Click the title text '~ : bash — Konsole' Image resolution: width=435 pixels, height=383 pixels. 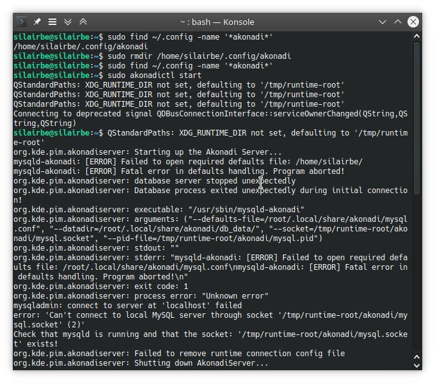coord(217,22)
